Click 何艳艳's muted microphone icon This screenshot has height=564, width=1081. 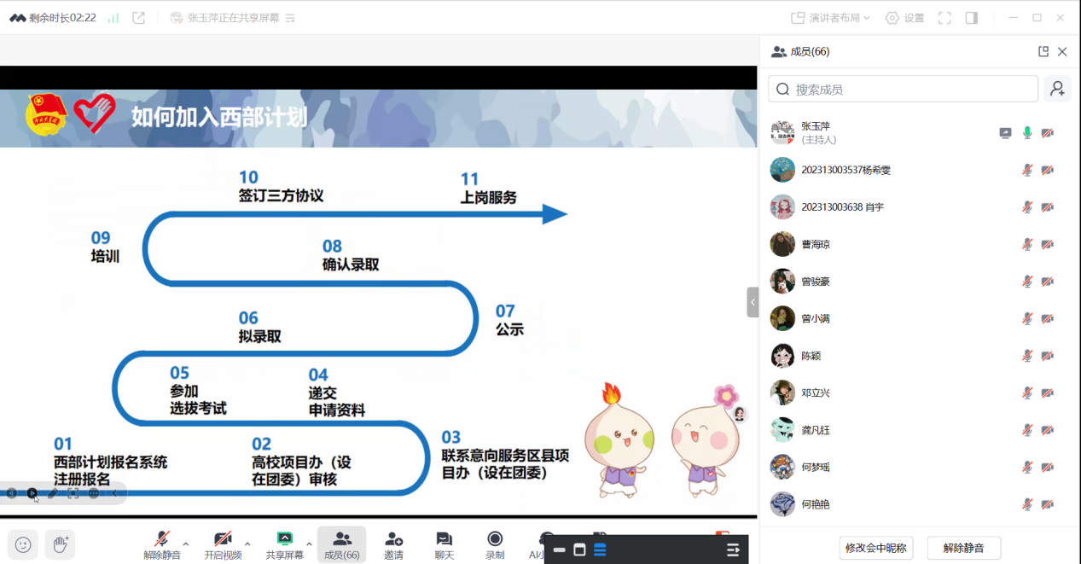pyautogui.click(x=1027, y=503)
